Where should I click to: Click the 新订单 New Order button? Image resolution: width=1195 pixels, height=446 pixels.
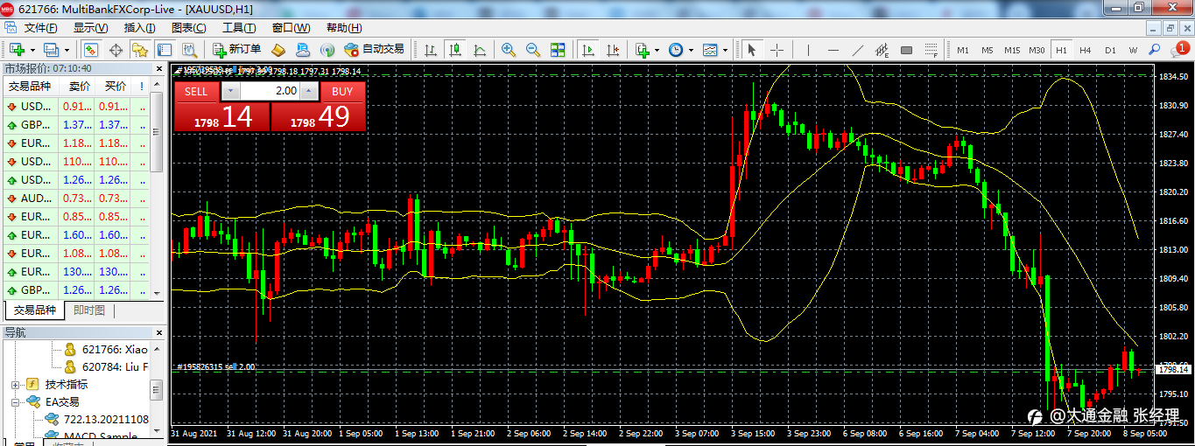click(x=236, y=50)
